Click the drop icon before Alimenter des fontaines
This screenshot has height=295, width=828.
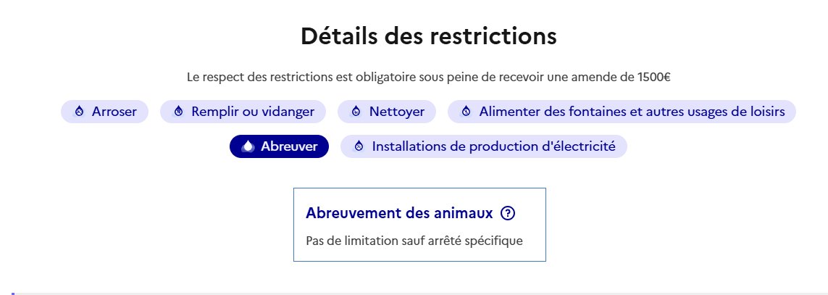[466, 112]
